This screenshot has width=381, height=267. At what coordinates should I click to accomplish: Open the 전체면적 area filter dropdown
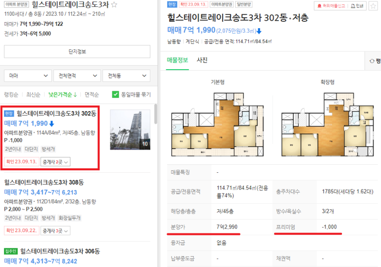point(77,76)
